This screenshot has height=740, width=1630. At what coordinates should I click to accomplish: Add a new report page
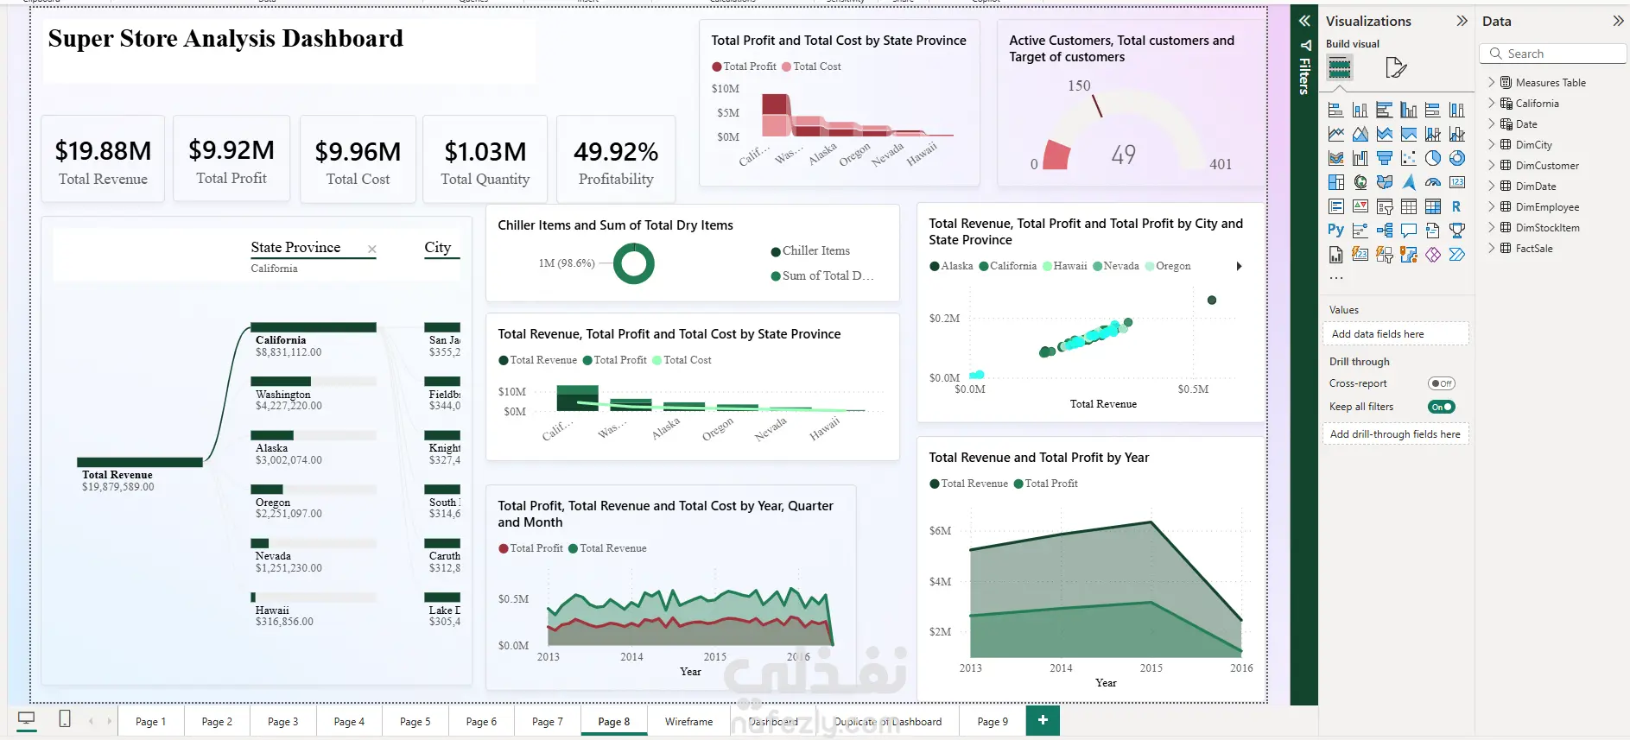[x=1043, y=720]
